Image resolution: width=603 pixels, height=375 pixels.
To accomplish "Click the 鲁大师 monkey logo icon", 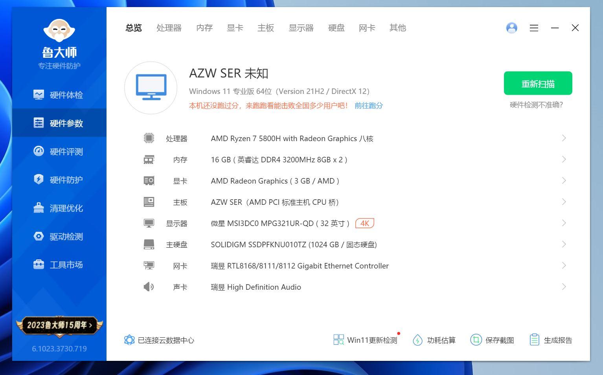I will click(59, 30).
